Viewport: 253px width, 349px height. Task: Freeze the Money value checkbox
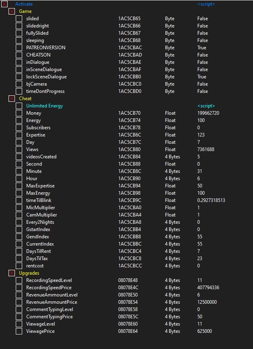pyautogui.click(x=19, y=113)
